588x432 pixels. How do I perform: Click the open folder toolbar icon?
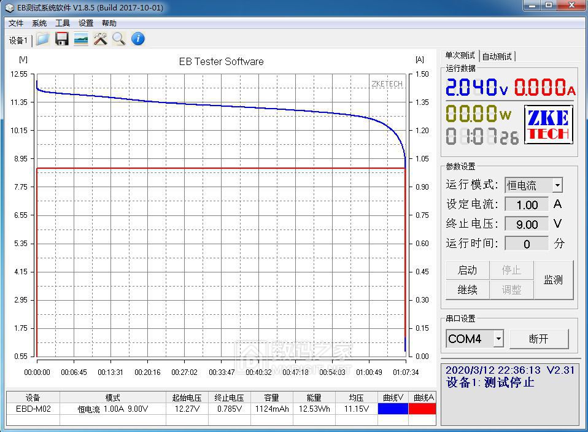pyautogui.click(x=43, y=39)
